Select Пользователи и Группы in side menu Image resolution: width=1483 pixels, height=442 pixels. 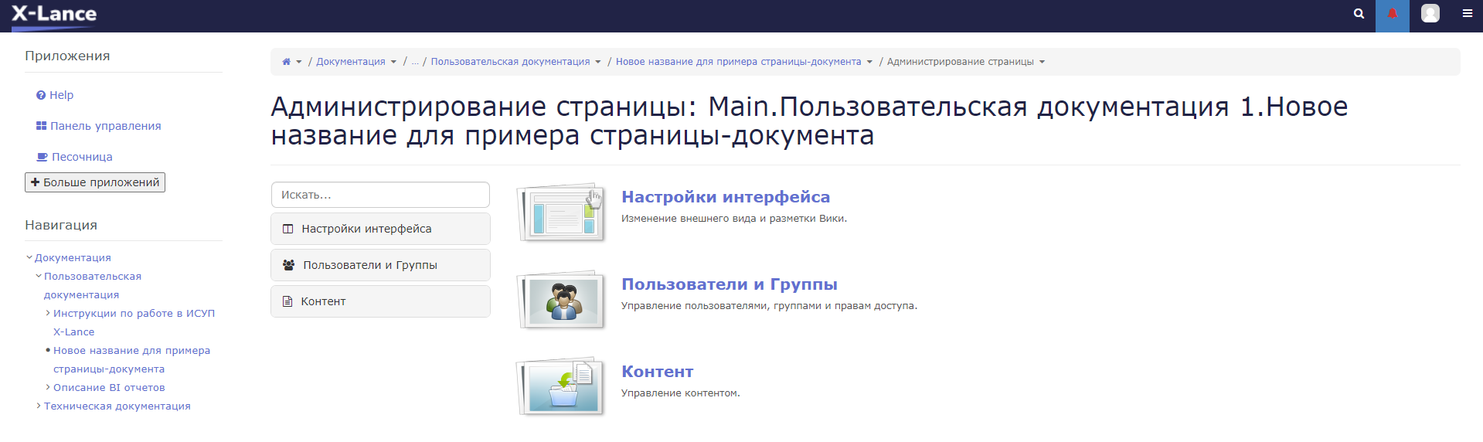pos(380,265)
